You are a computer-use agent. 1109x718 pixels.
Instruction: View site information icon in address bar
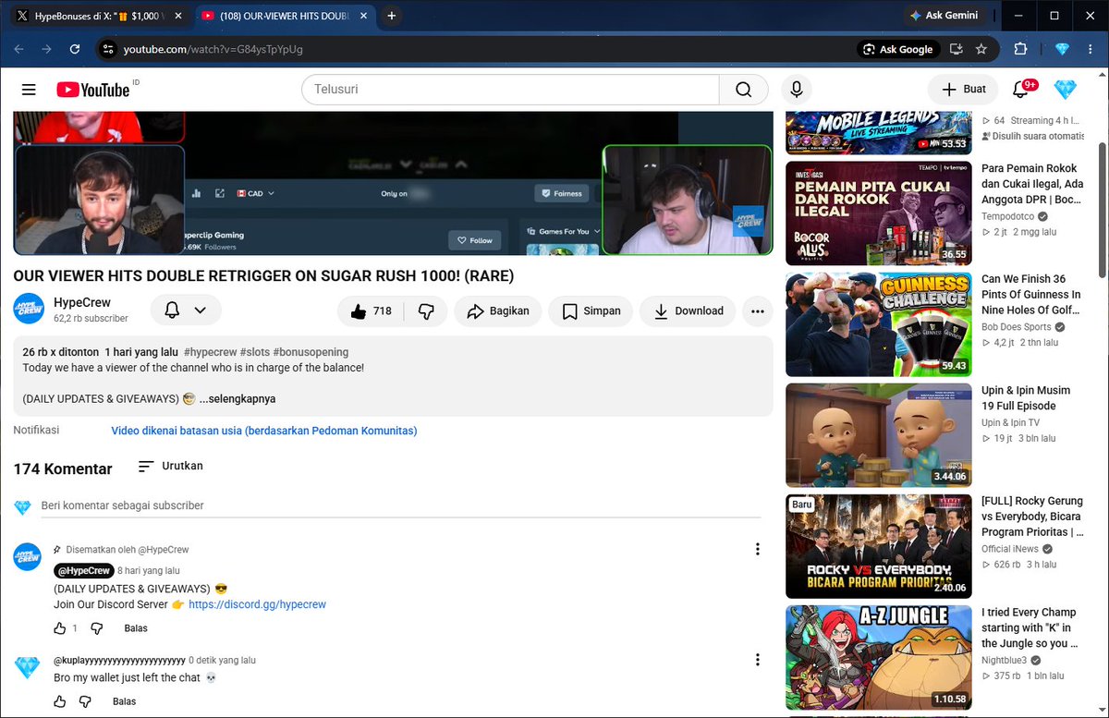108,49
